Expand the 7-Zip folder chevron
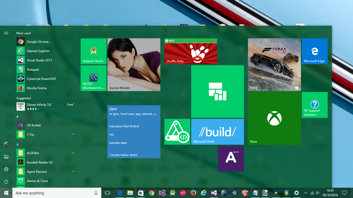353x198 pixels. [73, 134]
